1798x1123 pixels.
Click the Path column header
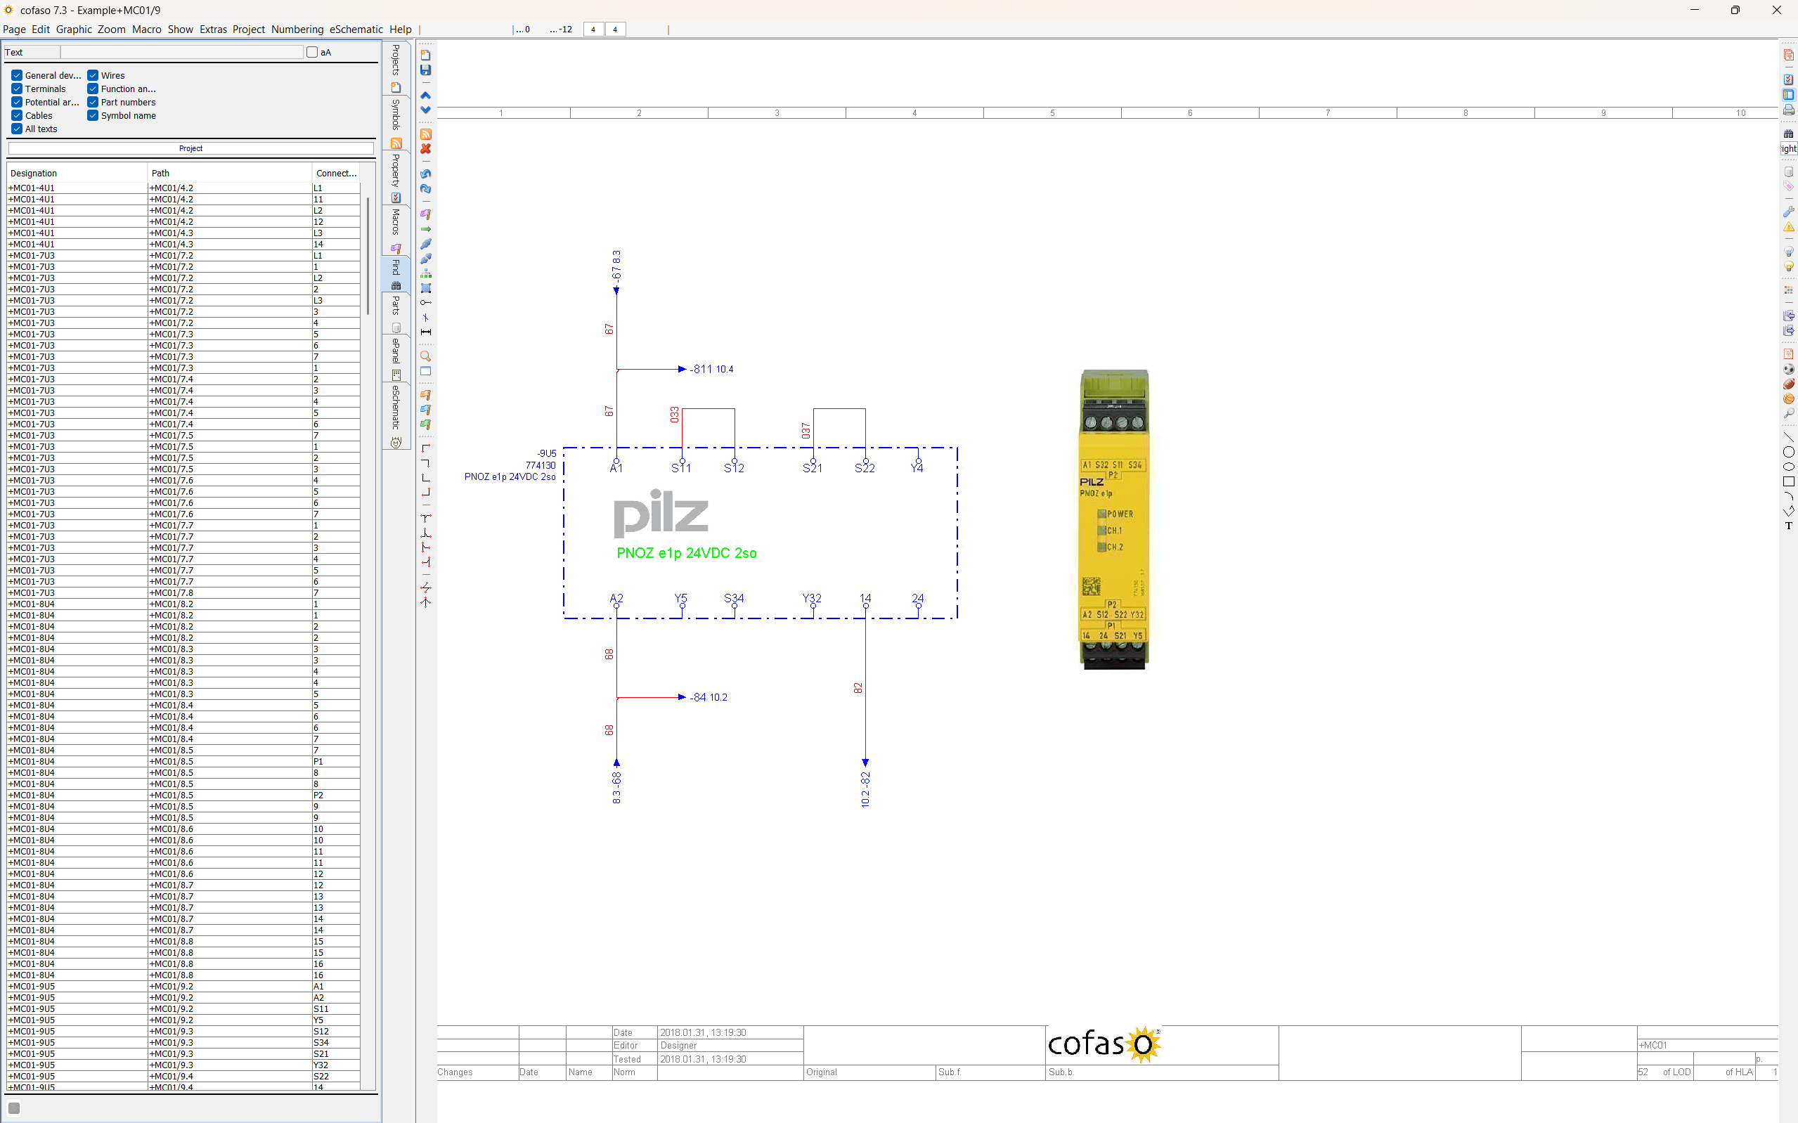point(228,173)
